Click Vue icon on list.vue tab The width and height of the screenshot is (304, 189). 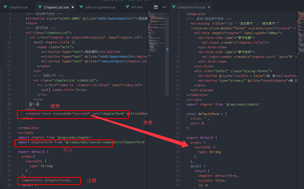[x=128, y=7]
